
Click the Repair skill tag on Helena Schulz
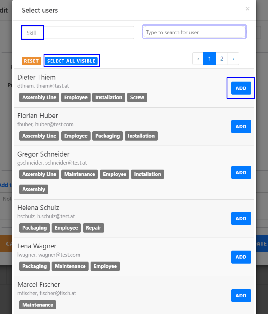point(94,228)
